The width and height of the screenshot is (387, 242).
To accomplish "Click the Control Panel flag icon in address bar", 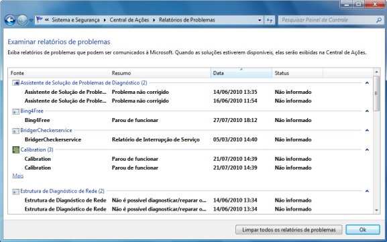I will (x=40, y=19).
